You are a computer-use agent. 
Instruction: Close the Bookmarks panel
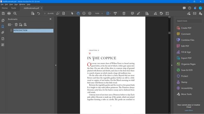pyautogui.click(x=50, y=19)
